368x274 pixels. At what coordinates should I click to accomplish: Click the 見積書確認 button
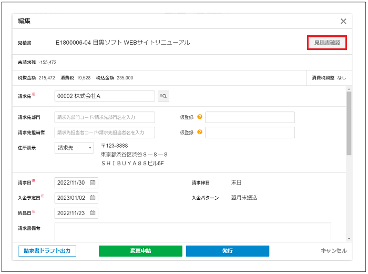(x=326, y=43)
